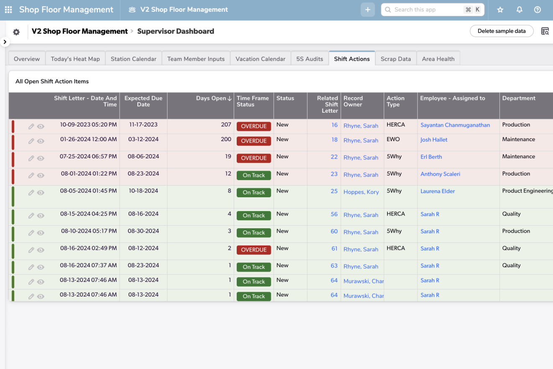This screenshot has height=369, width=553.
Task: Open the settings gear icon
Action: (16, 32)
